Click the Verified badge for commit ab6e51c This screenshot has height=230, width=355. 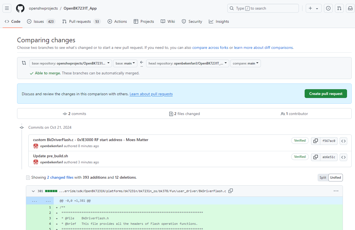300,157
